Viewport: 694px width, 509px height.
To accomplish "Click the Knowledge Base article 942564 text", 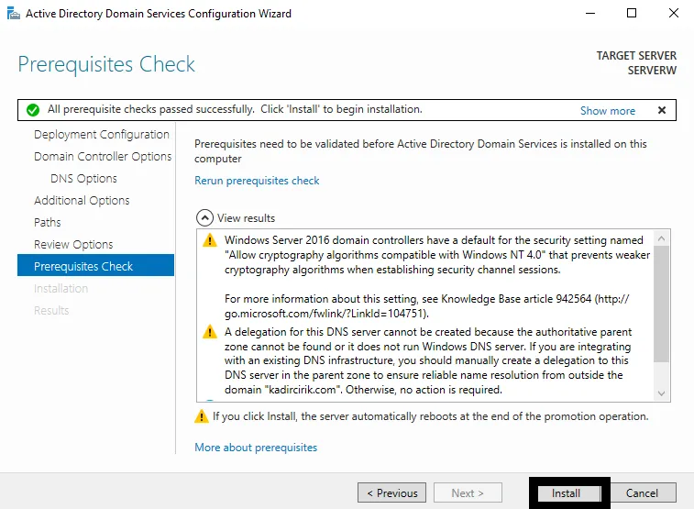I will click(516, 299).
